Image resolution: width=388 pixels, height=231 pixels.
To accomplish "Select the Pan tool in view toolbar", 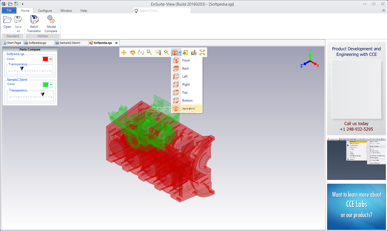I will coord(124,52).
